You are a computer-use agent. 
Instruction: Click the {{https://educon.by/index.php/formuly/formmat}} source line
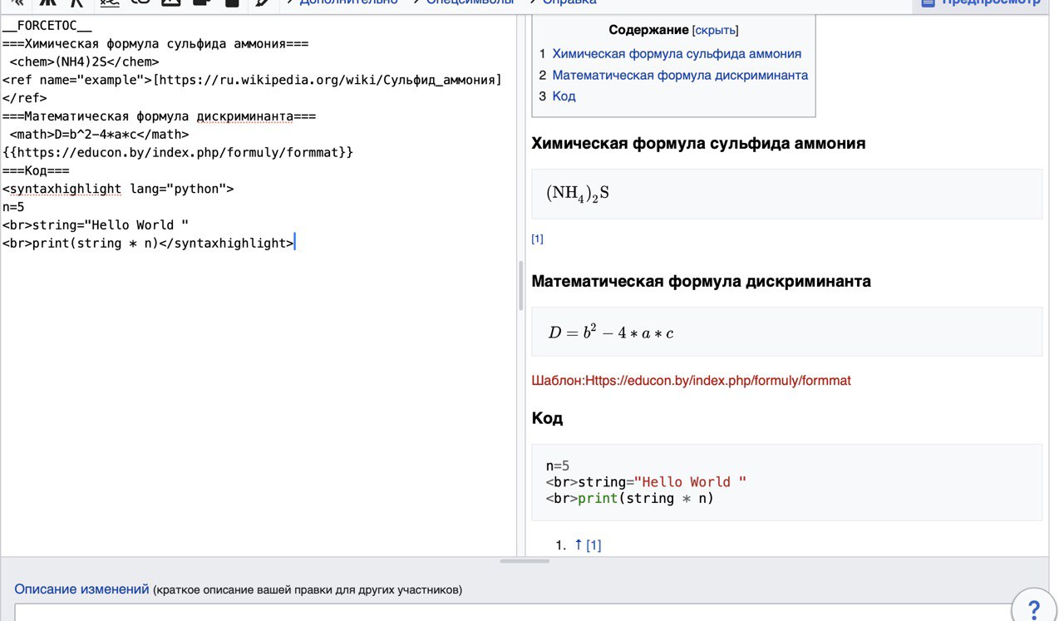point(178,152)
